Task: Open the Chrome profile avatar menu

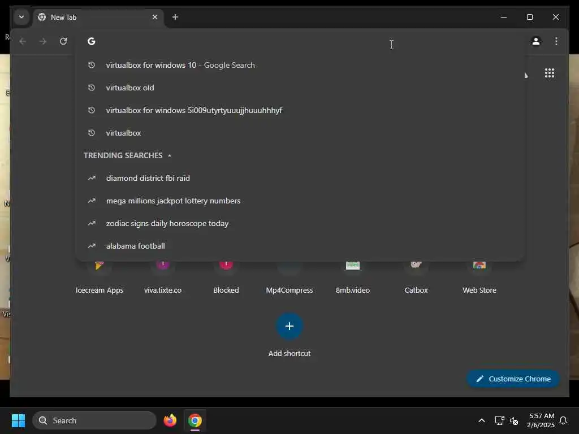Action: [536, 41]
